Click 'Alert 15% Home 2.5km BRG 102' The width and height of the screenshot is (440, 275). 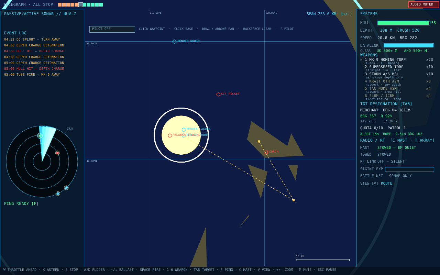coord(391,134)
